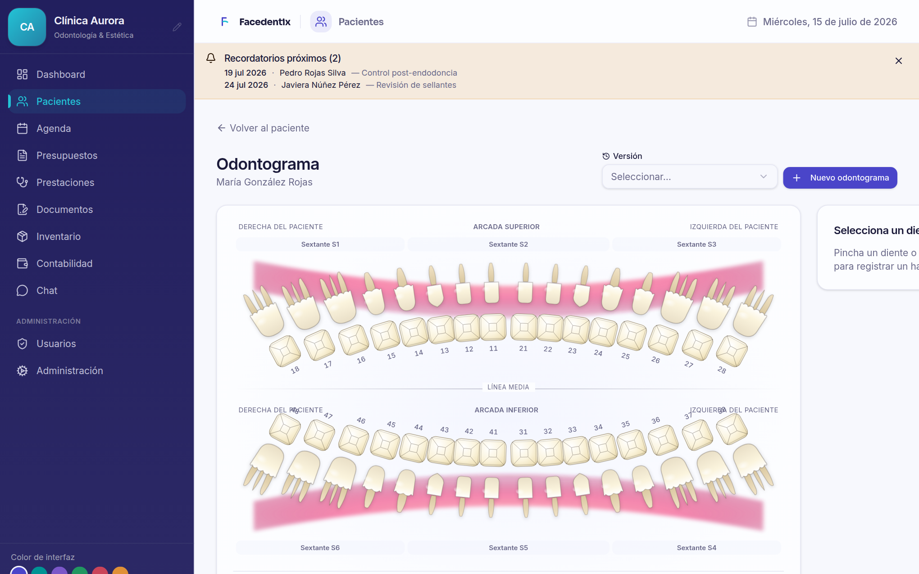This screenshot has width=919, height=574.
Task: Click the chevron arrow of the Versión select
Action: [x=763, y=176]
